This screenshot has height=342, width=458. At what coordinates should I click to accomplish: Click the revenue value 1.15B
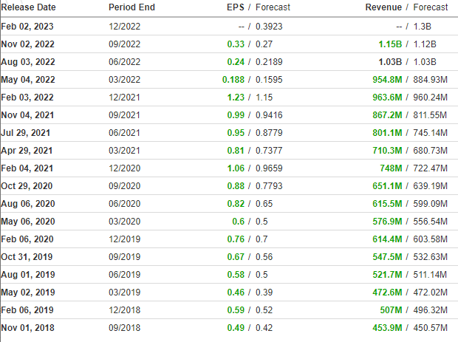[x=390, y=44]
